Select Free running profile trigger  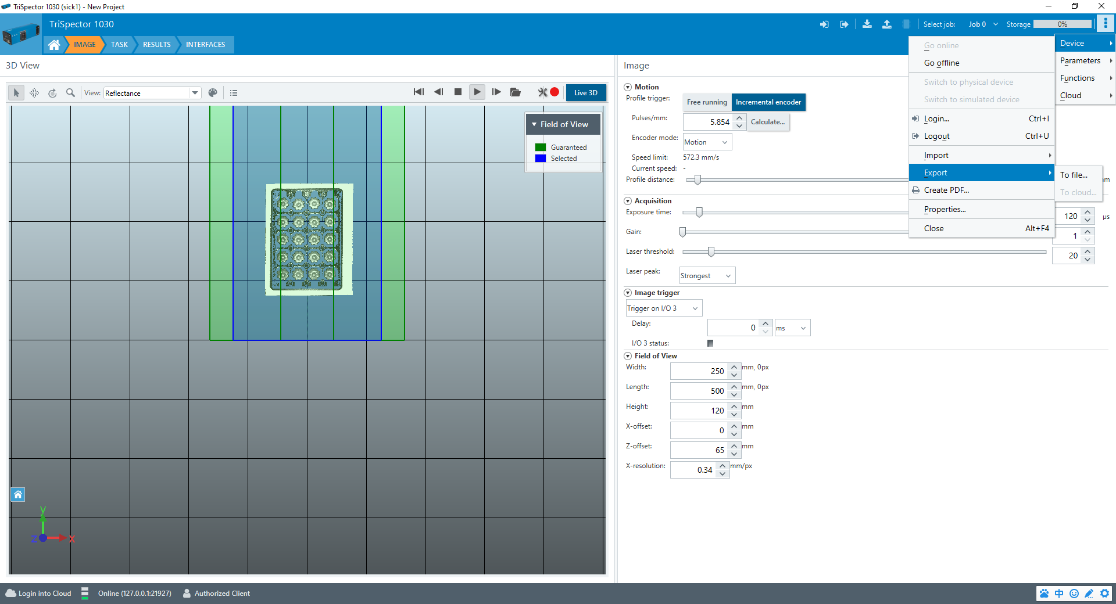707,102
